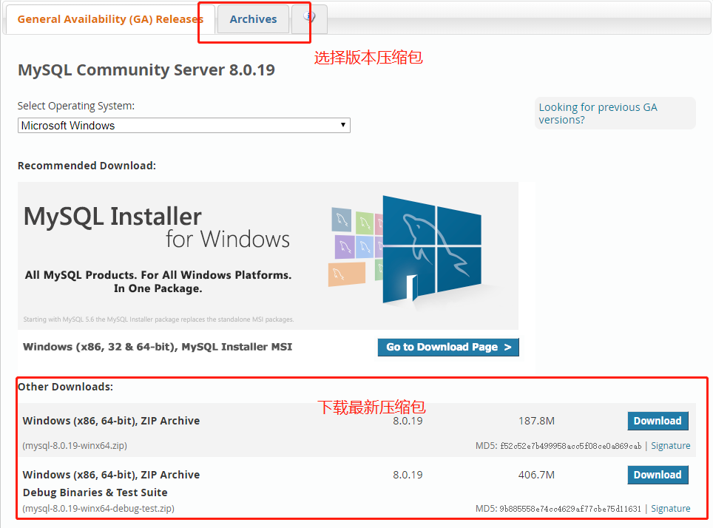Download the 406.7M Debug Binaries ZIP
Viewport: 713px width, 528px height.
[658, 475]
